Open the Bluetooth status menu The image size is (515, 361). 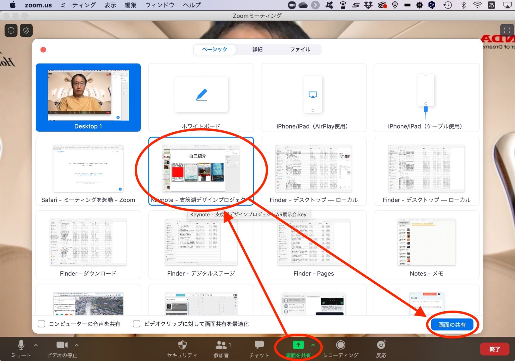pos(463,5)
